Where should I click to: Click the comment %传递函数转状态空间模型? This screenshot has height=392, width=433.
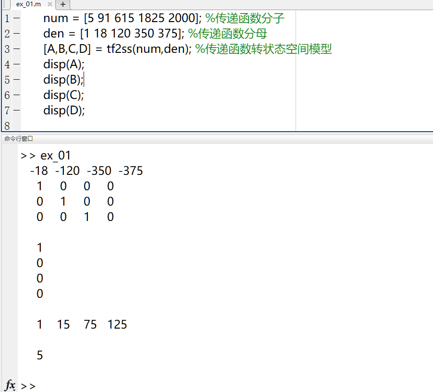(263, 49)
